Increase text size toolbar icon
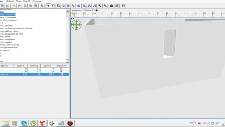This screenshot has height=127, width=225. 79,6
